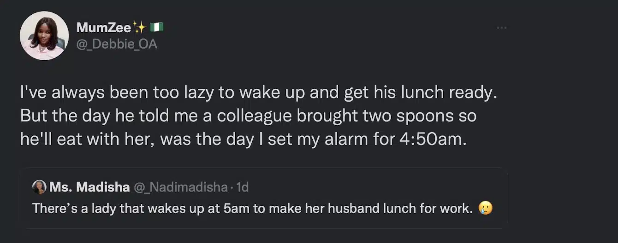Visit the @_Nadimadisha handle
The width and height of the screenshot is (618, 243).
[180, 187]
